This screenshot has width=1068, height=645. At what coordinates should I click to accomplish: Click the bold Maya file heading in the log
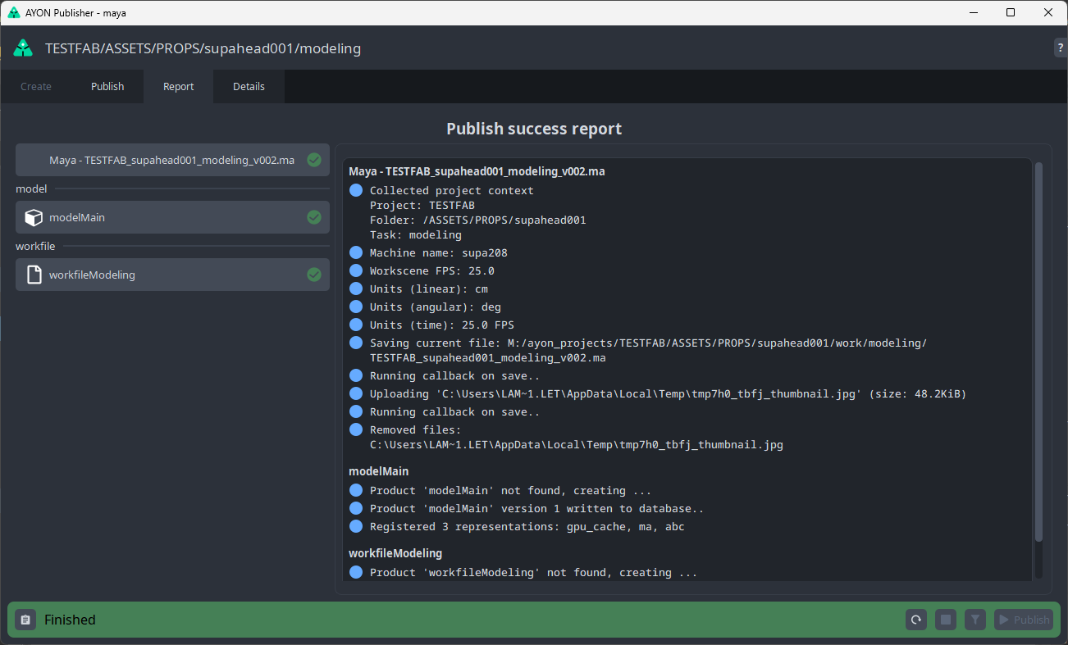click(477, 171)
